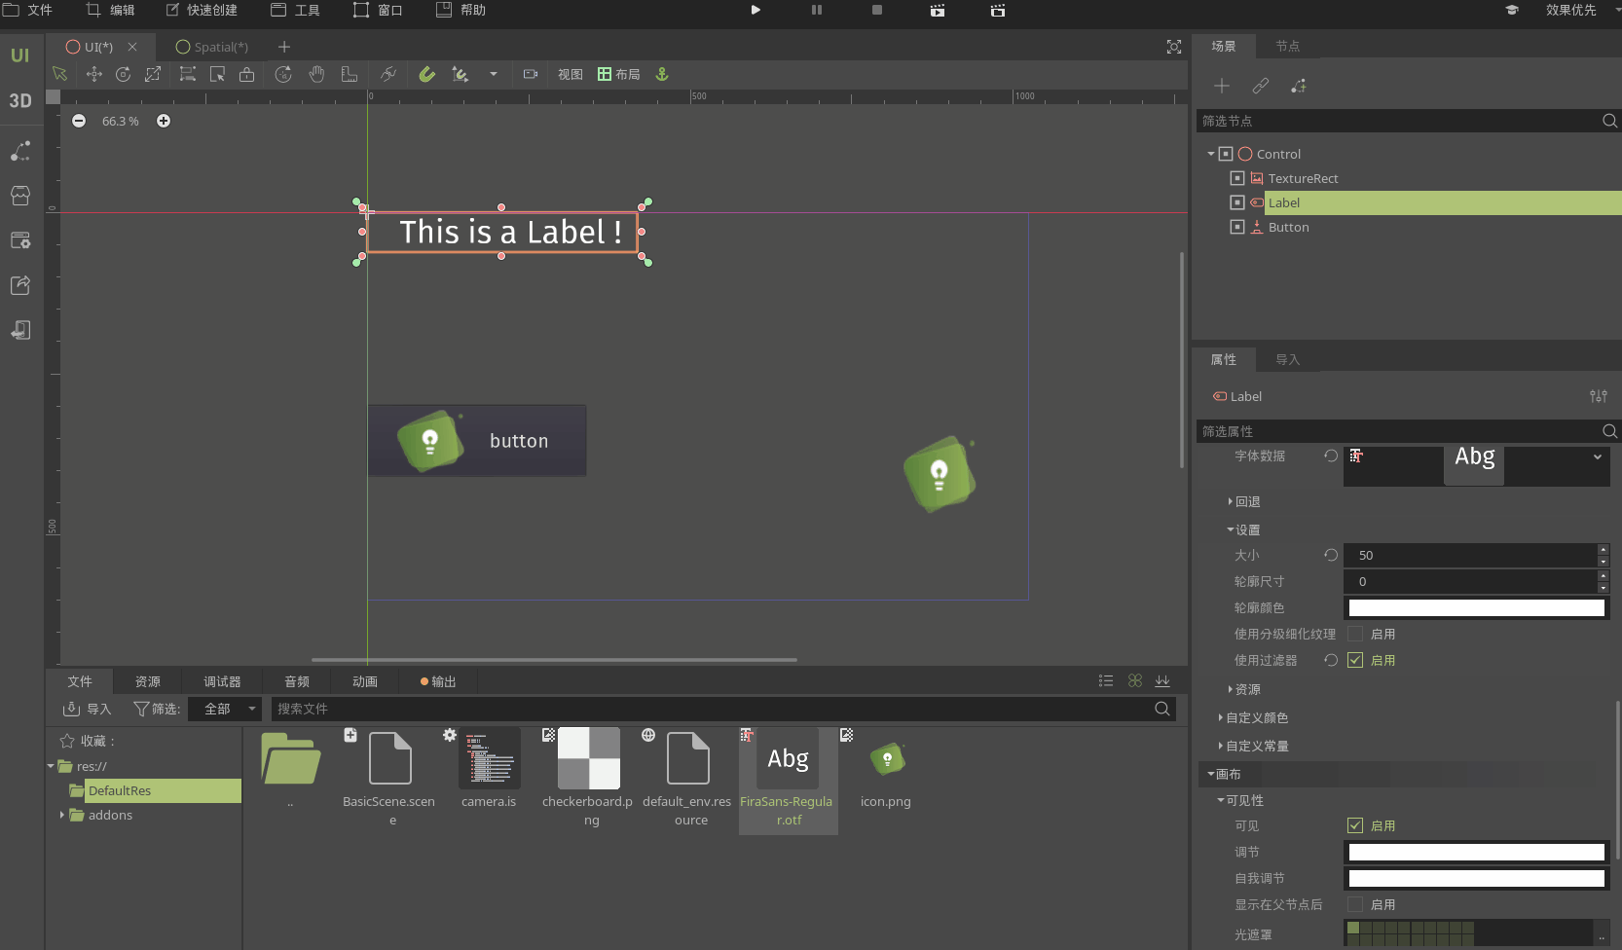Activate the pan hand tool
The image size is (1622, 950).
click(x=316, y=74)
